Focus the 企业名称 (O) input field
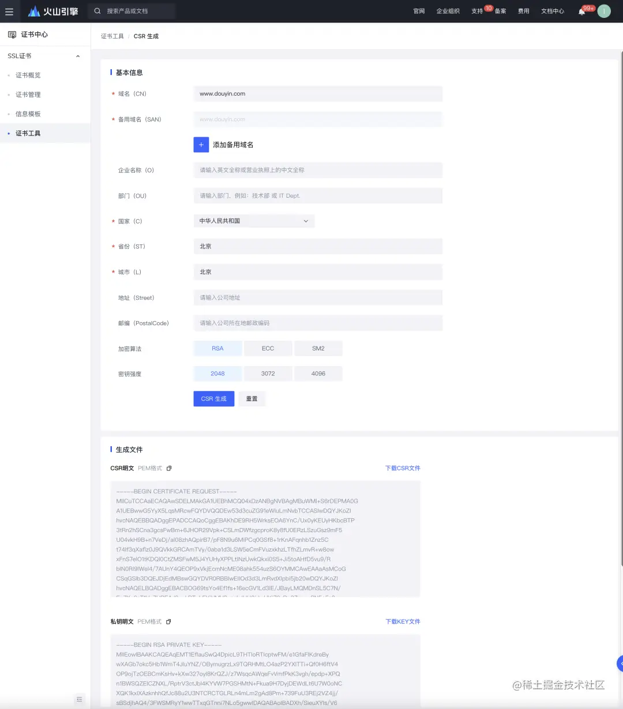The height and width of the screenshot is (709, 623). [x=318, y=170]
